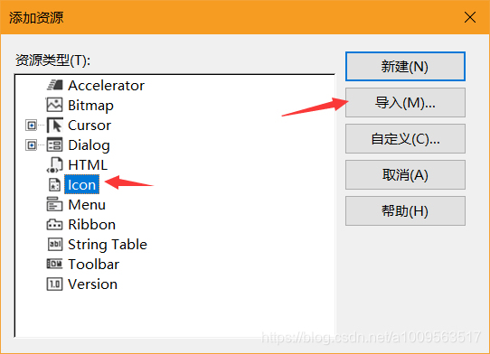
Task: Click the String Table abl icon
Action: (54, 244)
